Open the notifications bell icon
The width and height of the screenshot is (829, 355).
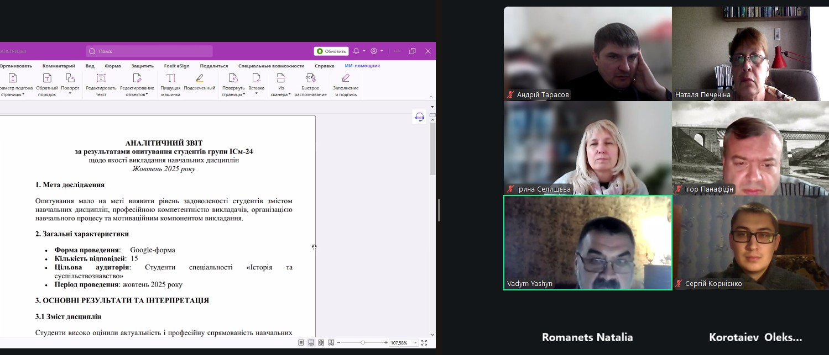coord(357,51)
